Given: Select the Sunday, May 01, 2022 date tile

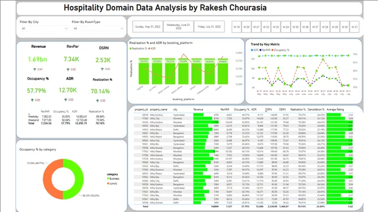Looking at the screenshot, I should click(x=148, y=26).
